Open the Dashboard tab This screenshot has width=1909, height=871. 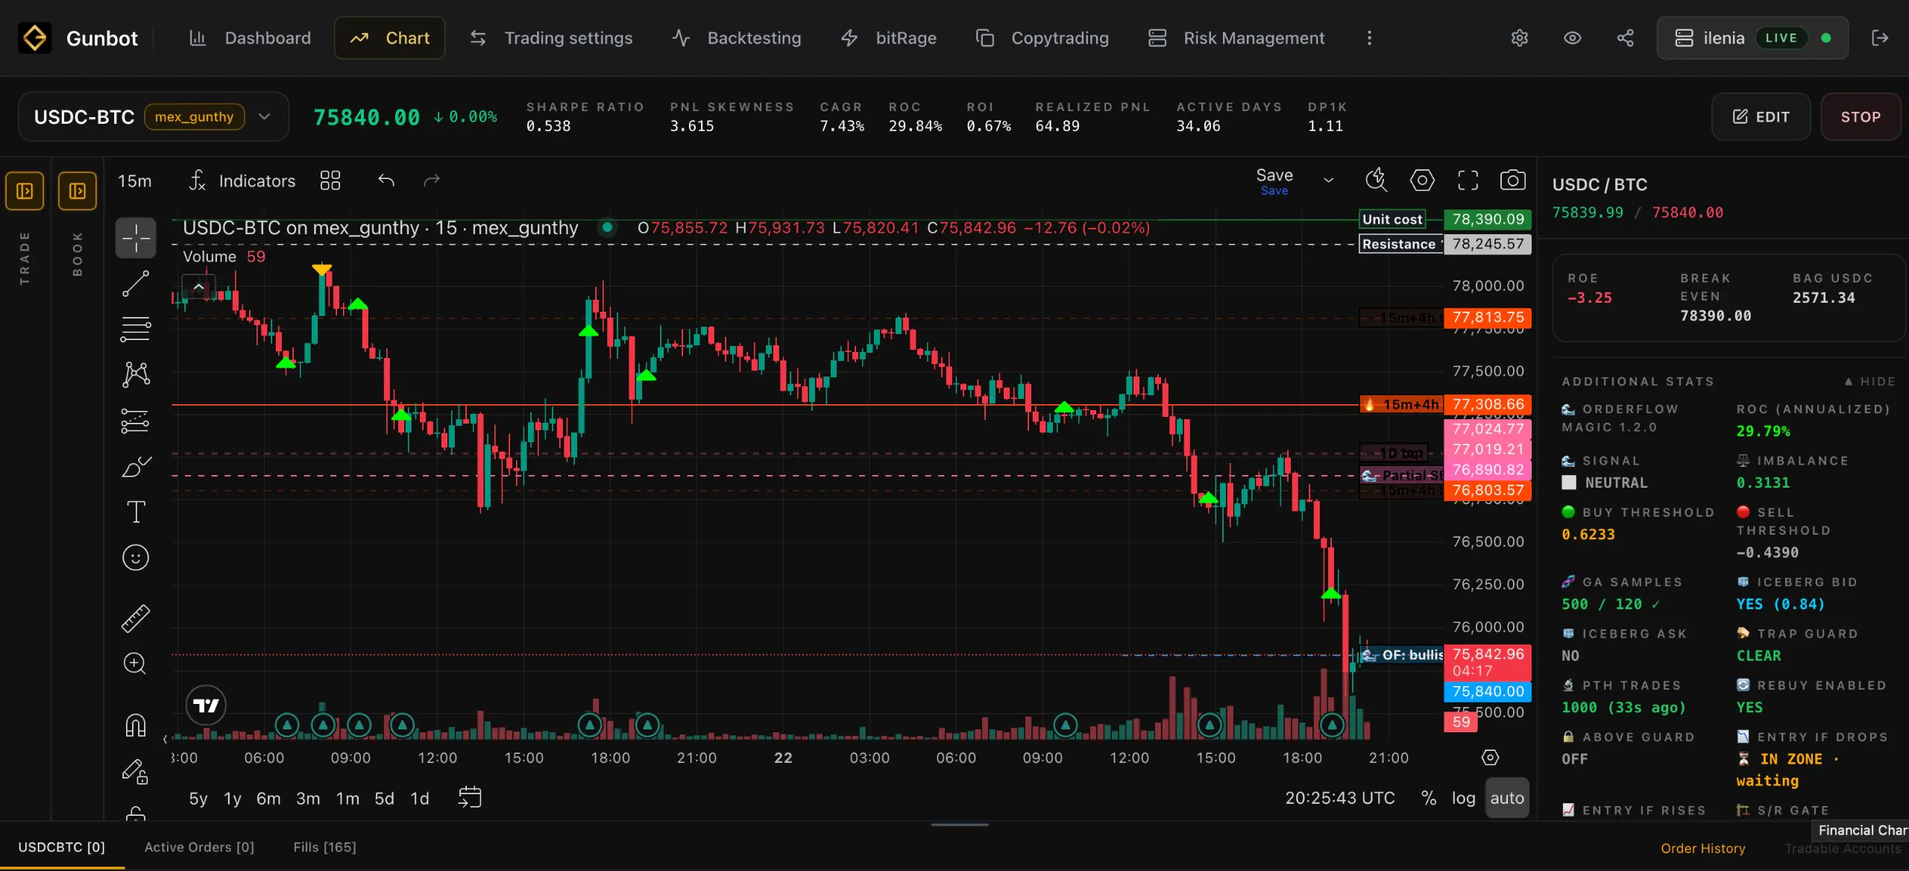coord(250,38)
